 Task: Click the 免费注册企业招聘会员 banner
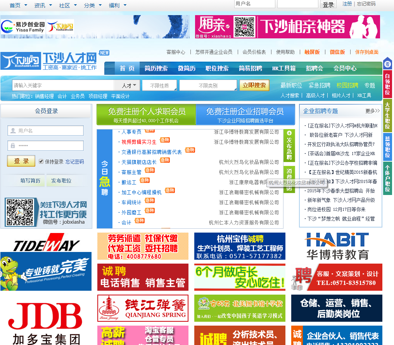click(x=245, y=114)
